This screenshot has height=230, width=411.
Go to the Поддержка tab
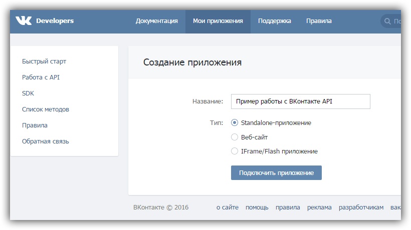[x=275, y=21]
